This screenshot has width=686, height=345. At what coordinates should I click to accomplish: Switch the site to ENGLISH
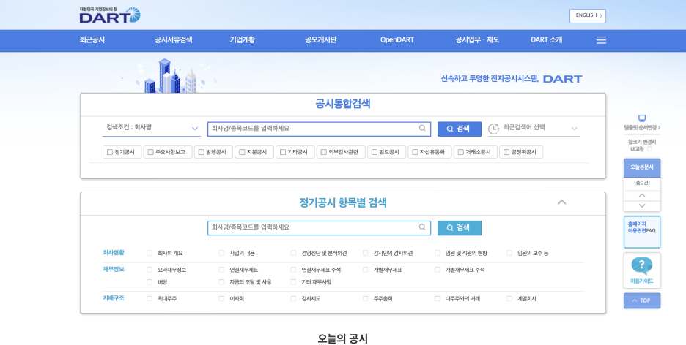tap(588, 15)
